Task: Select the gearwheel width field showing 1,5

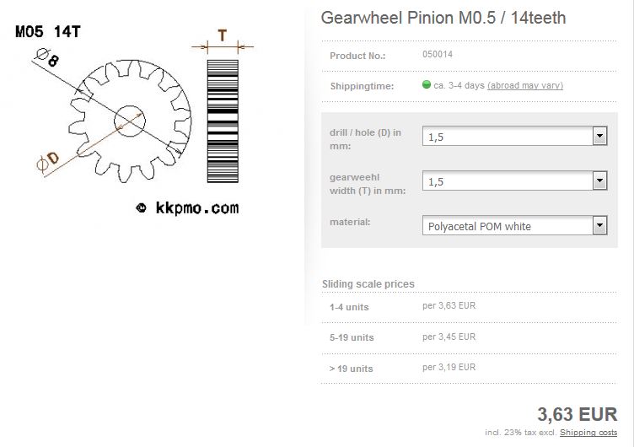Action: point(515,180)
